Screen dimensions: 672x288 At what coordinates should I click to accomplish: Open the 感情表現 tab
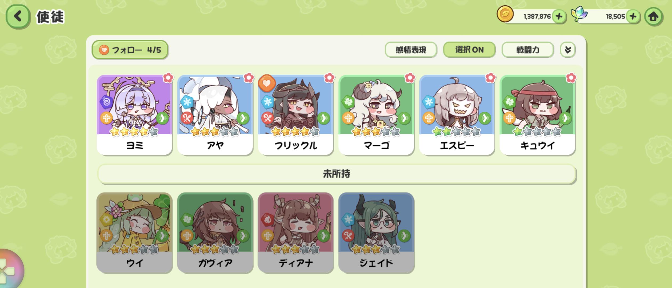[411, 50]
